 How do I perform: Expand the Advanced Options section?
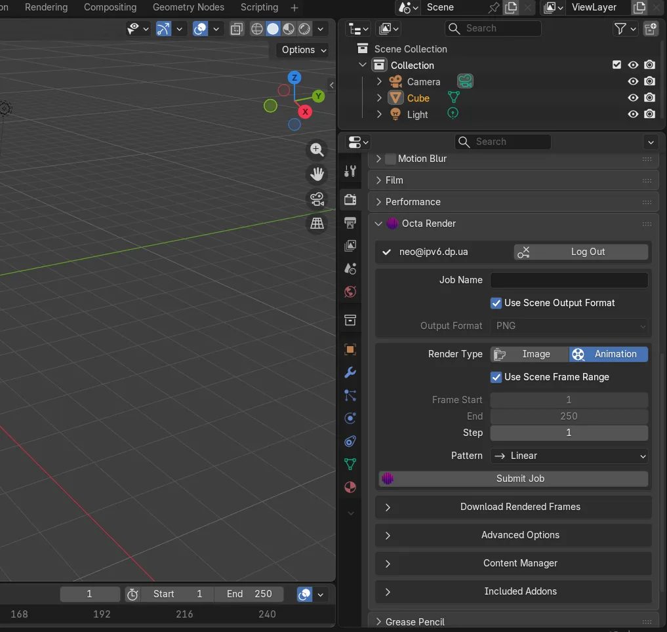[513, 535]
